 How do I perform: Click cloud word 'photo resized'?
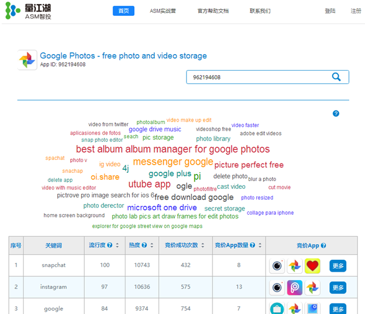point(257,198)
